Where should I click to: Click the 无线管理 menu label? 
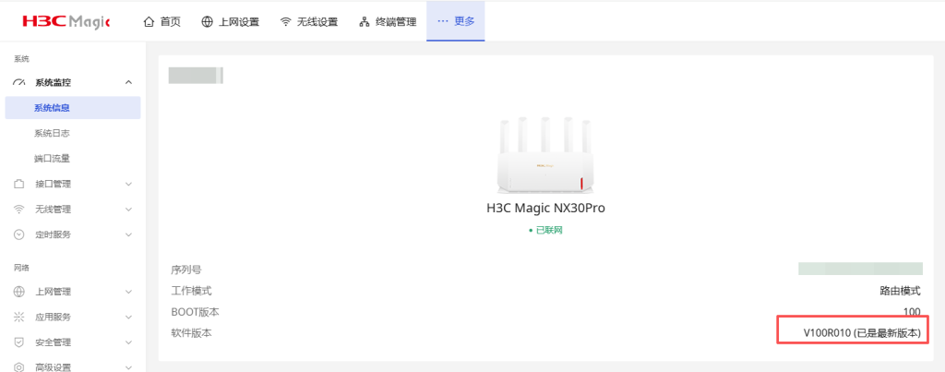(53, 210)
